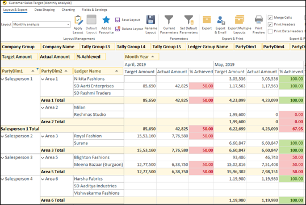The image size is (306, 205).
Task: Click the SD Rashmi Traders ledger row
Action: [x=99, y=93]
